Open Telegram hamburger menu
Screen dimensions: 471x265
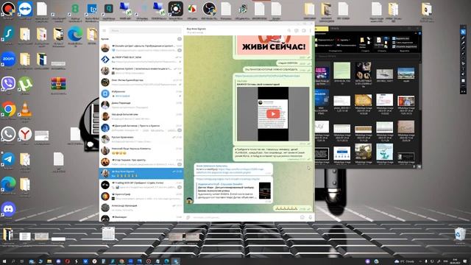(x=105, y=30)
